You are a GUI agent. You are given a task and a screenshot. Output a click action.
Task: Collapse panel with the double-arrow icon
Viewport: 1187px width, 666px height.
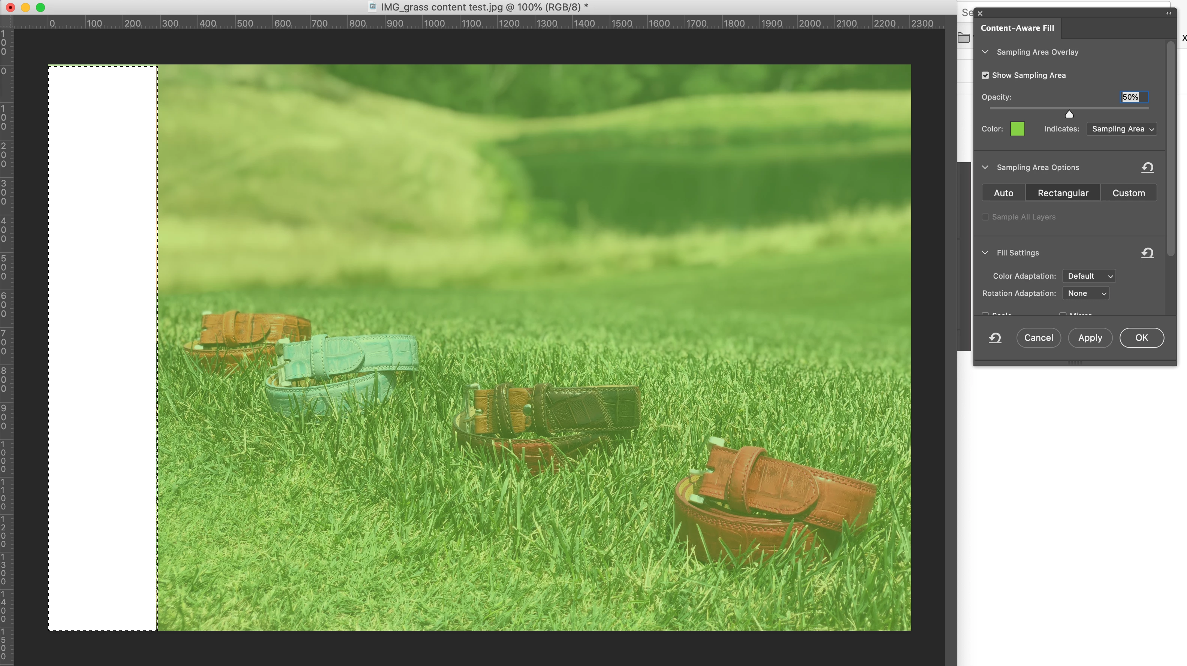point(1169,13)
